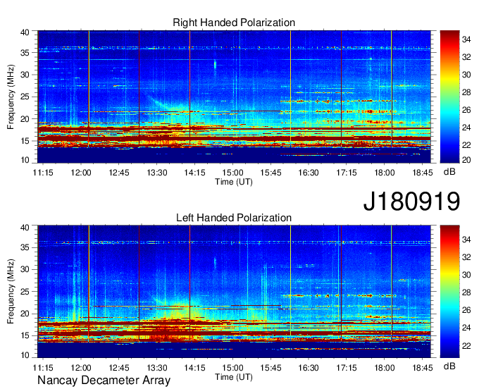Screen dimensions: 479x389
Task: Click the "18:00" time tick under the Left Handed plot
Action: coord(385,368)
